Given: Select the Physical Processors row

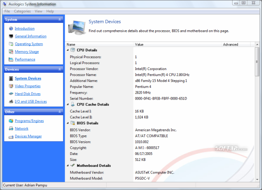Looking at the screenshot, I should click(160, 57).
